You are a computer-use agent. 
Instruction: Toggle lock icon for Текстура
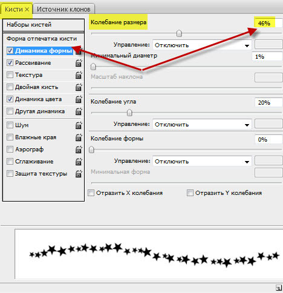point(79,75)
